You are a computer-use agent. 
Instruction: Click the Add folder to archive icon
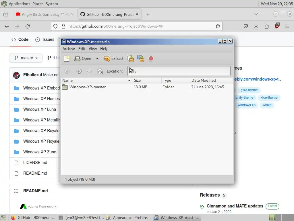pyautogui.click(x=141, y=58)
